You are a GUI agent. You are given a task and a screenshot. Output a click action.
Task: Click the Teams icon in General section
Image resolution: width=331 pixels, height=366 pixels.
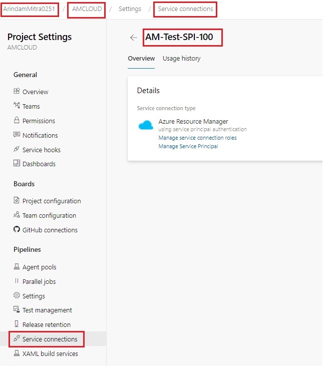[x=17, y=105]
